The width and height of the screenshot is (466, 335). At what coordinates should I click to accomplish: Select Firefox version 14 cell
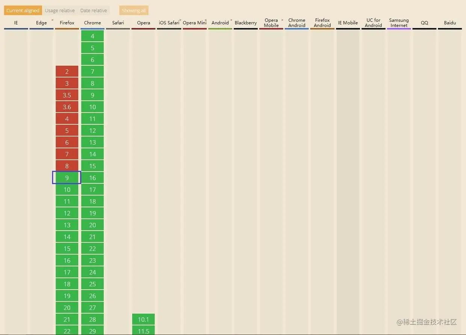pos(67,237)
